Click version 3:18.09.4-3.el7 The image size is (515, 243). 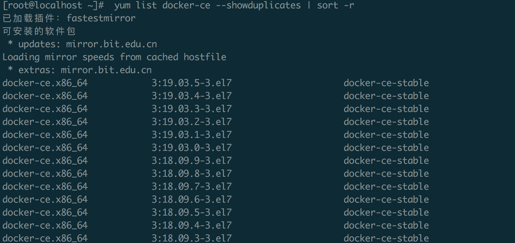[x=192, y=225]
